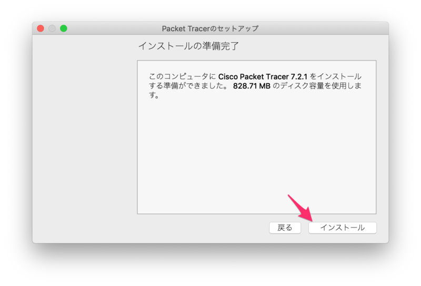Viewport: 421px width, 286px height.
Task: Click the disabled grey minimize button
Action: tap(52, 28)
